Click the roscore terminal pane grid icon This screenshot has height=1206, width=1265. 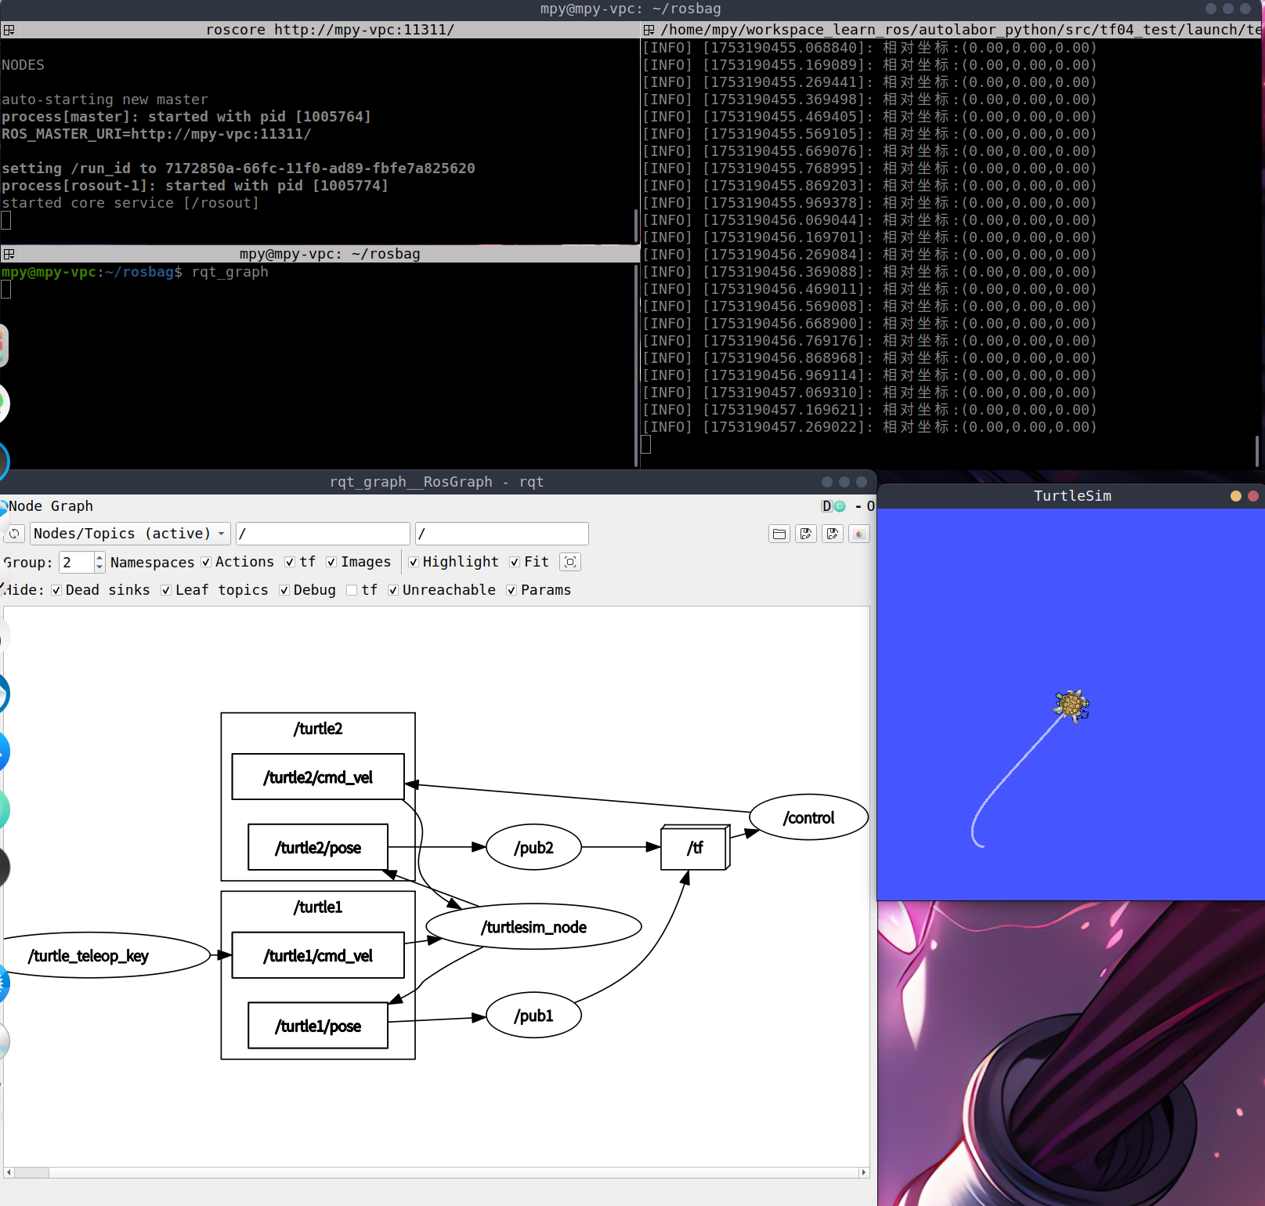tap(9, 30)
